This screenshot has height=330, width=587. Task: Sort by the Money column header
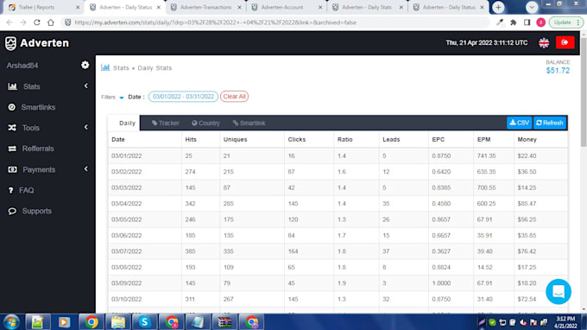pos(527,139)
